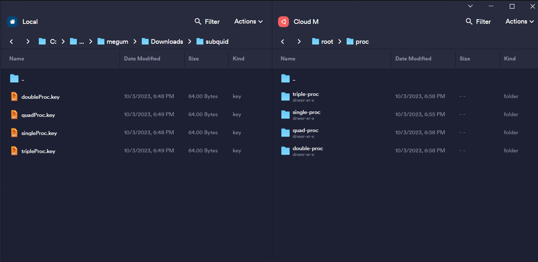Open Actions dropdown in Local pane
The height and width of the screenshot is (262, 538).
[x=248, y=22]
